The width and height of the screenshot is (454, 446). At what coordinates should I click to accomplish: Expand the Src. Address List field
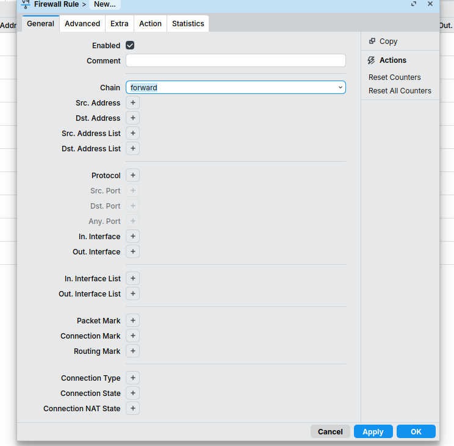(x=133, y=133)
